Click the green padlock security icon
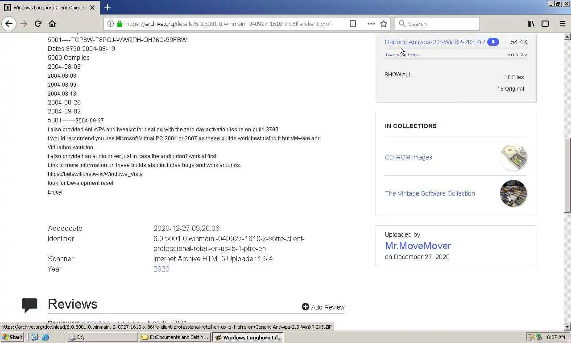The height and width of the screenshot is (343, 571). click(120, 24)
